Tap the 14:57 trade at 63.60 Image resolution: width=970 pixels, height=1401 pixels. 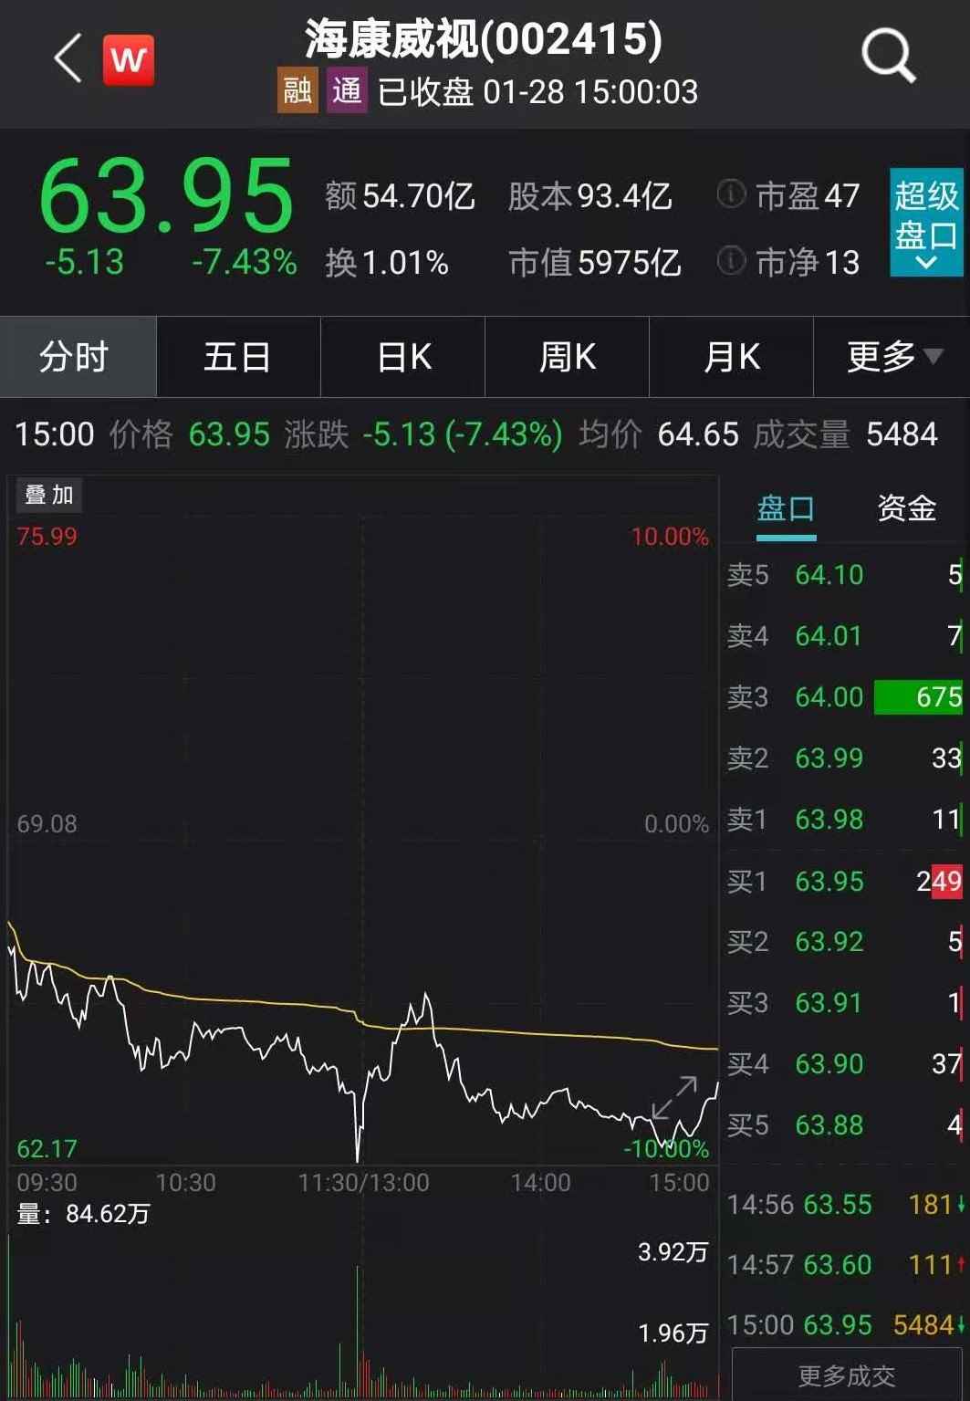(x=846, y=1265)
